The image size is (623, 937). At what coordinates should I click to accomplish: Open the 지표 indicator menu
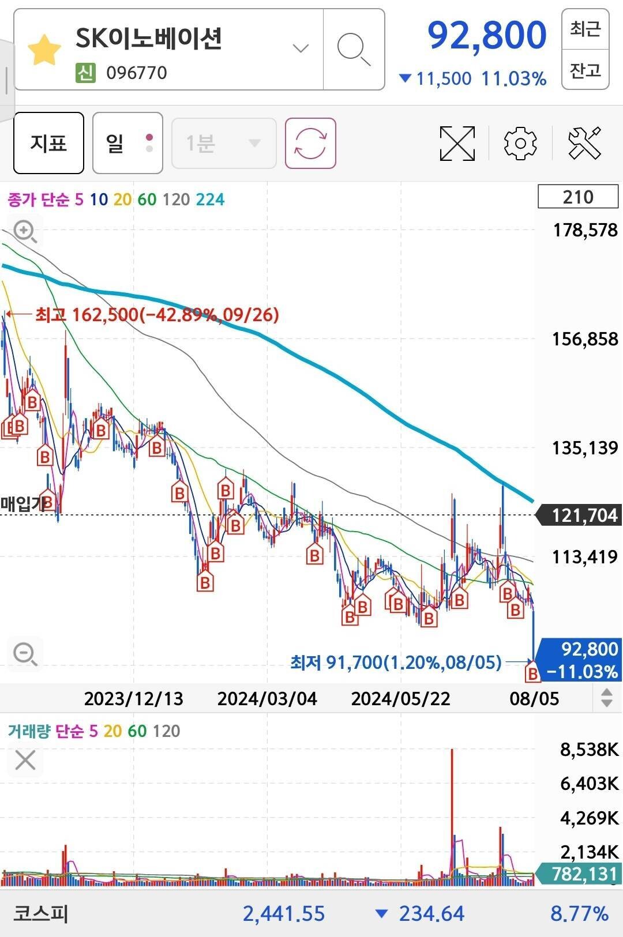(x=48, y=143)
